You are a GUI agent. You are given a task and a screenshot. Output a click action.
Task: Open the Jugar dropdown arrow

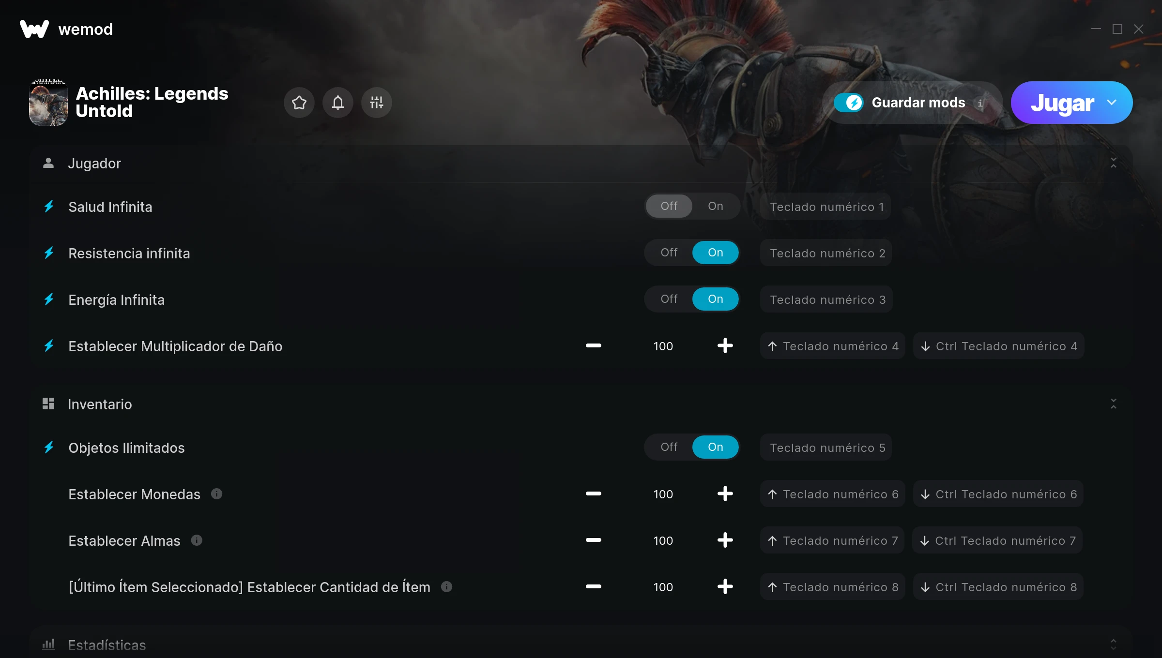coord(1112,103)
